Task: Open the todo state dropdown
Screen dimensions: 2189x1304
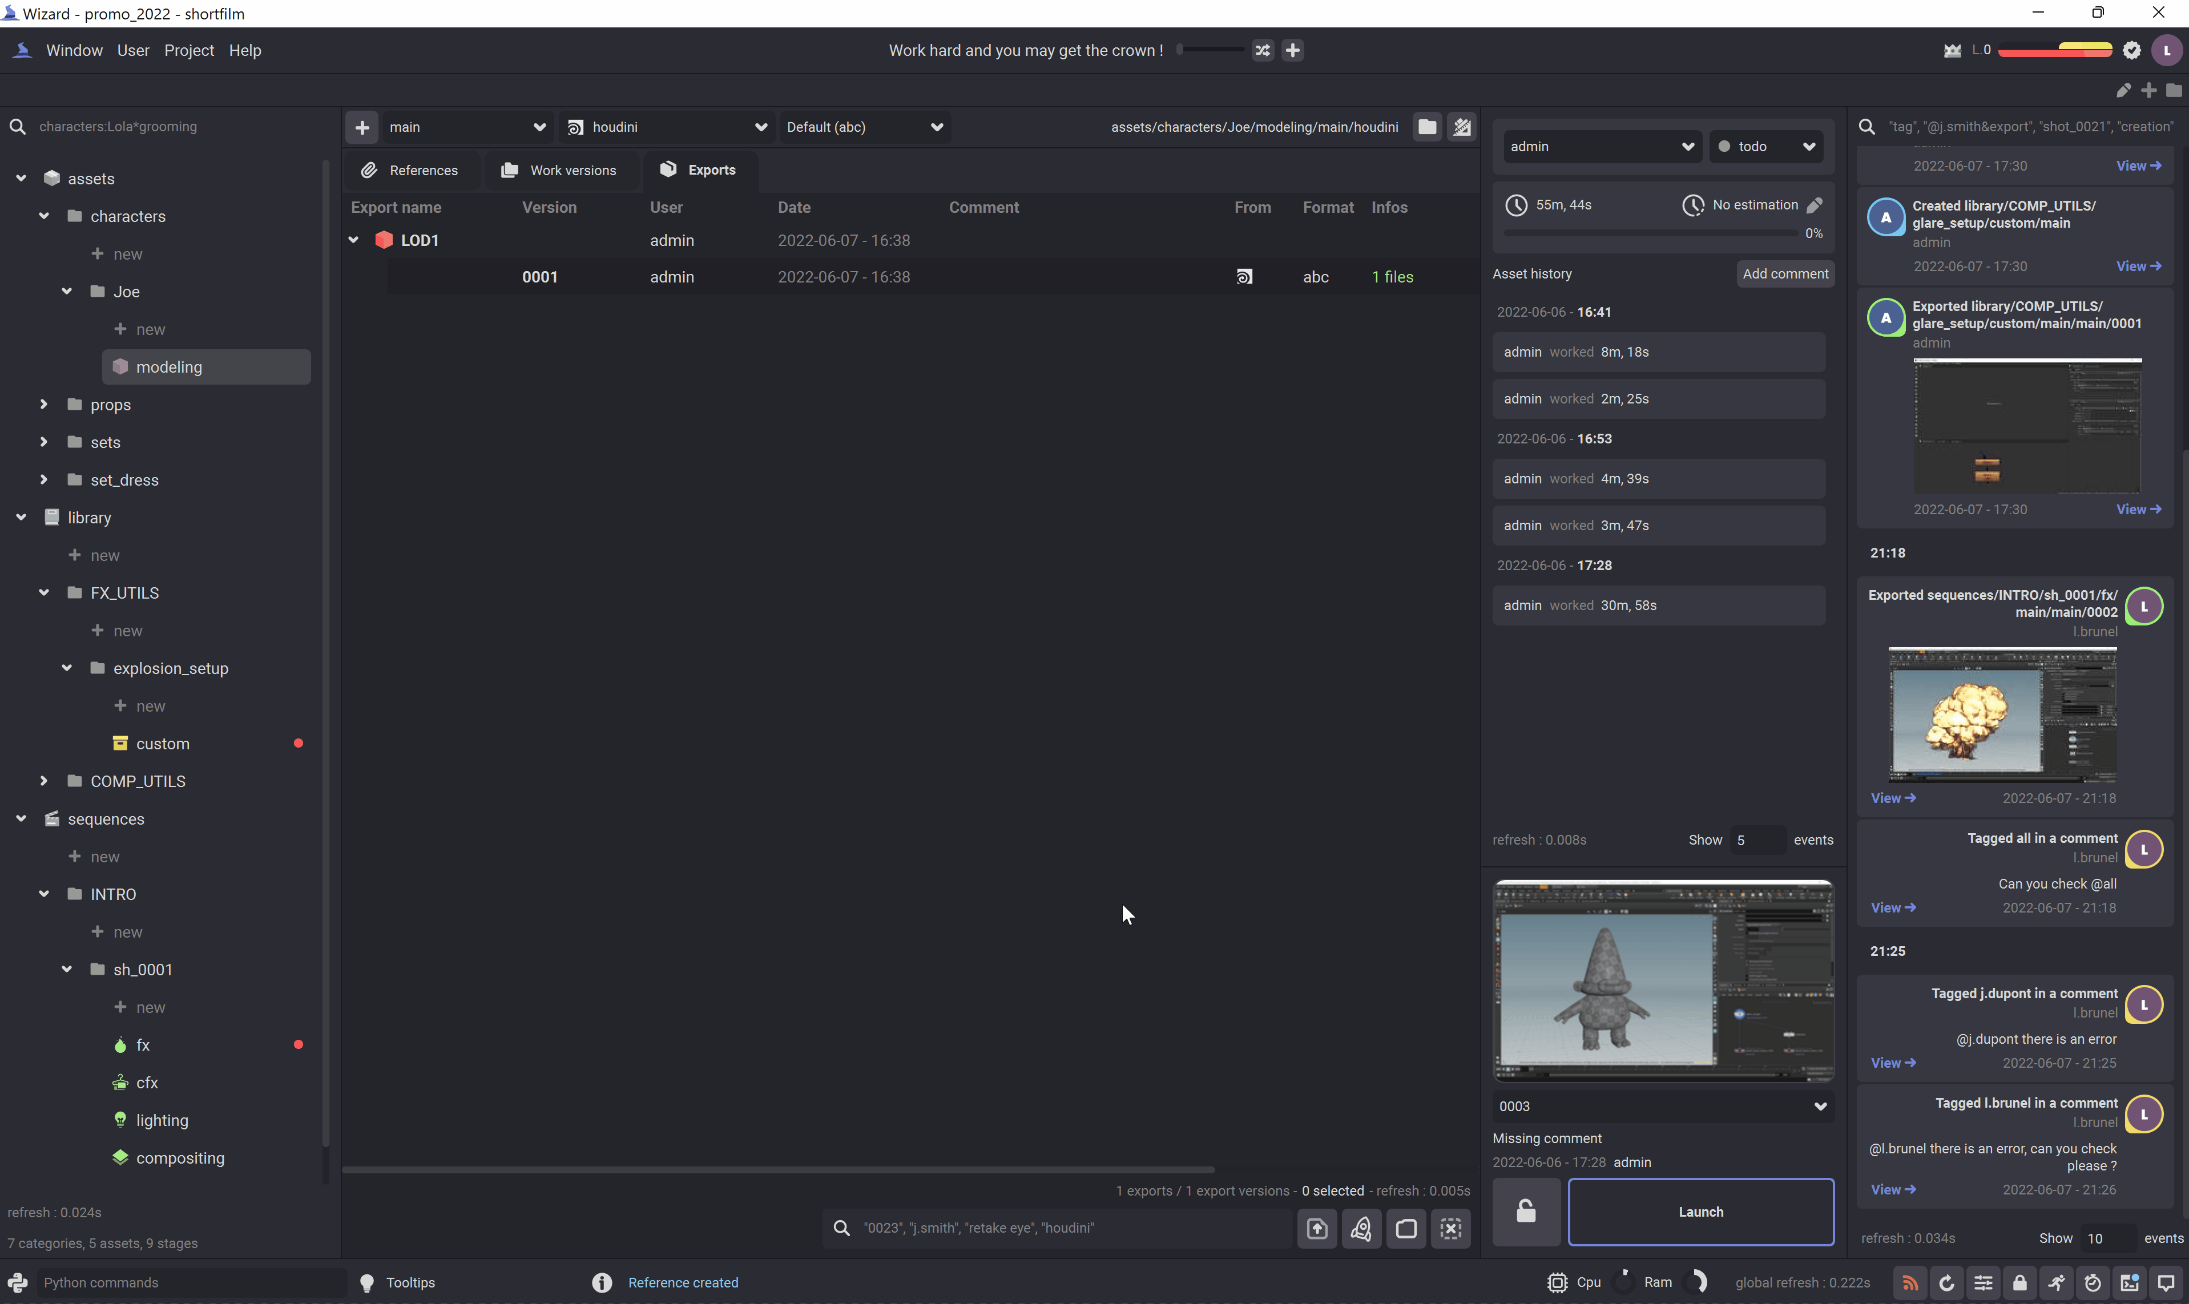Action: tap(1767, 147)
